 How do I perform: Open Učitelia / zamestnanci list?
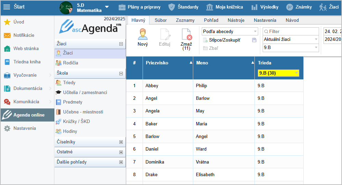click(85, 92)
